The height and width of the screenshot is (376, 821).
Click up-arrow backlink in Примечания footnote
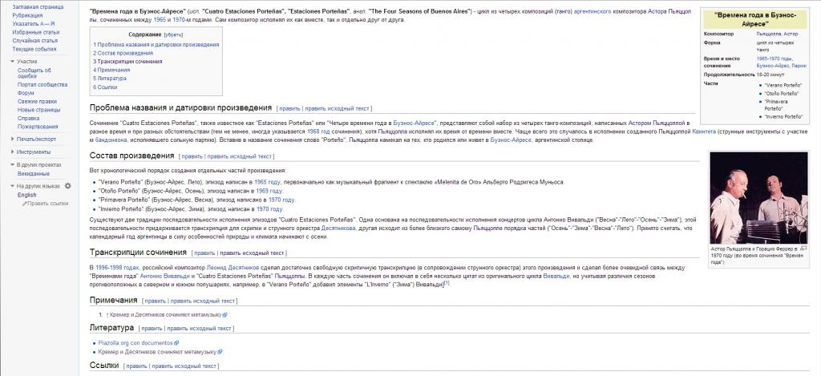tap(107, 315)
